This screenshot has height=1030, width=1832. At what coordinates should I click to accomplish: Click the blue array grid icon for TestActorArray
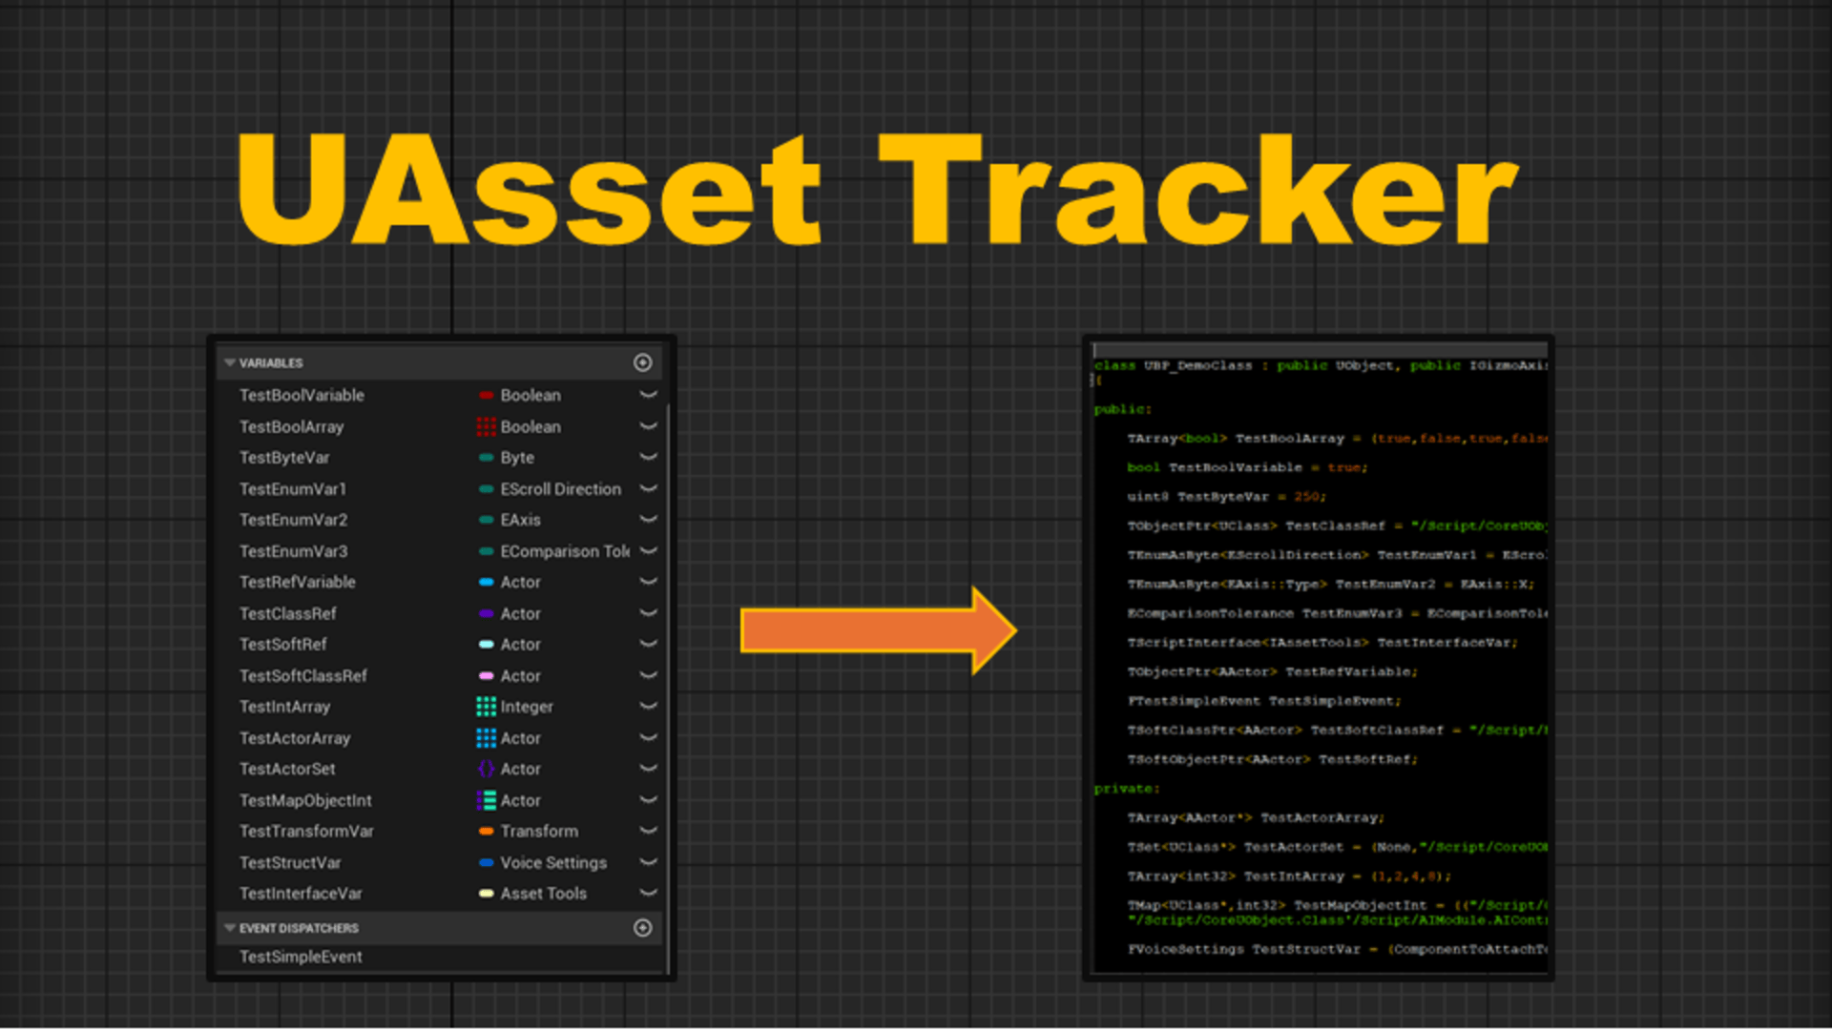point(486,738)
